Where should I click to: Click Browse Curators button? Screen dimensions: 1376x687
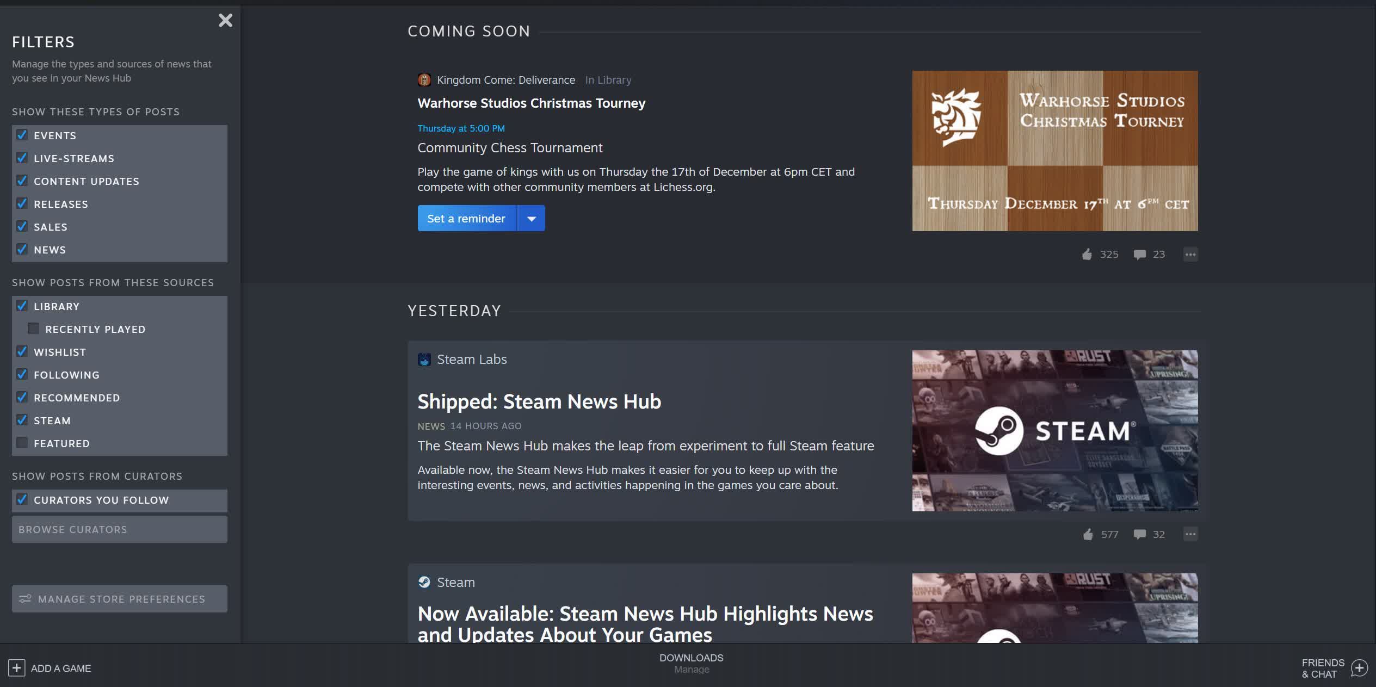119,529
